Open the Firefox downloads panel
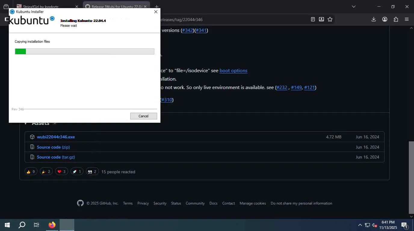The image size is (414, 231). point(374,19)
